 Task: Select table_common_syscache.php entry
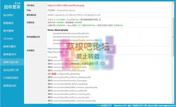(72, 87)
